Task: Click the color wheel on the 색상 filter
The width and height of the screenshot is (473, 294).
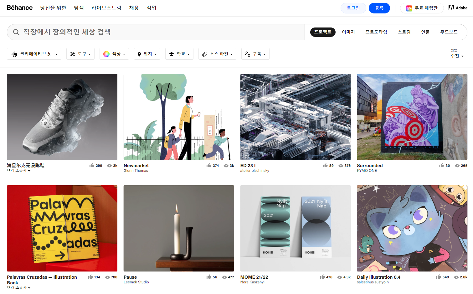Action: [x=106, y=53]
